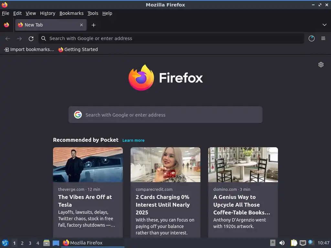Click the window menu Firefox icon in title bar
The width and height of the screenshot is (331, 248).
click(5, 5)
